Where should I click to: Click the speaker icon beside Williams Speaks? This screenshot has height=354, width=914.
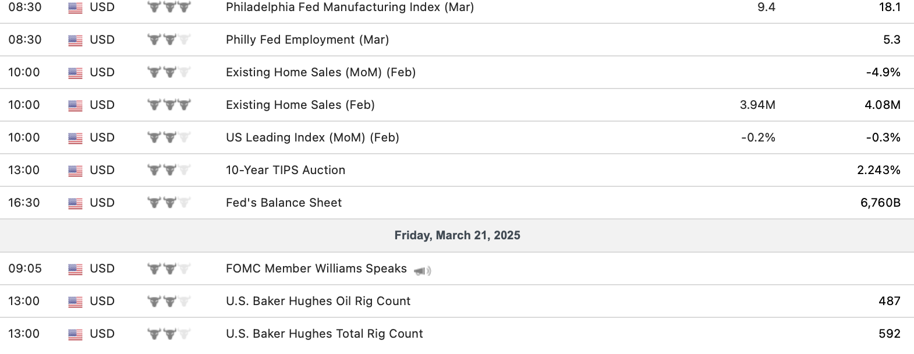[x=423, y=271]
